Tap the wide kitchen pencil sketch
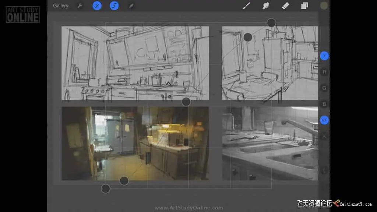Screen dimensions: 377x212 point(135,63)
